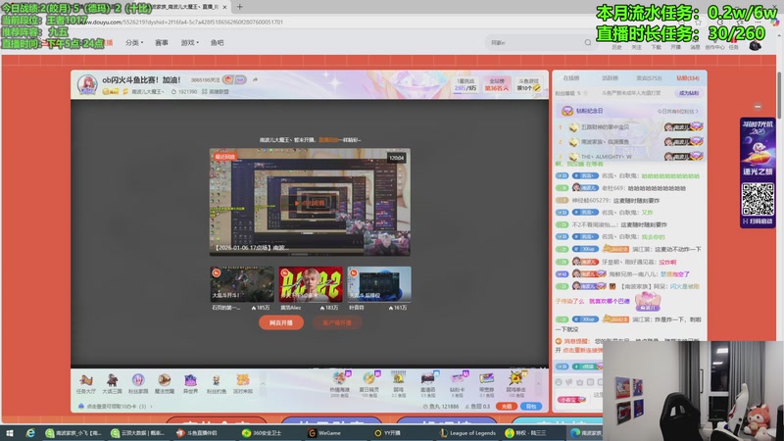The image size is (784, 441).
Task: Click the 逐光之旅 side advertisement banner
Action: (x=758, y=172)
